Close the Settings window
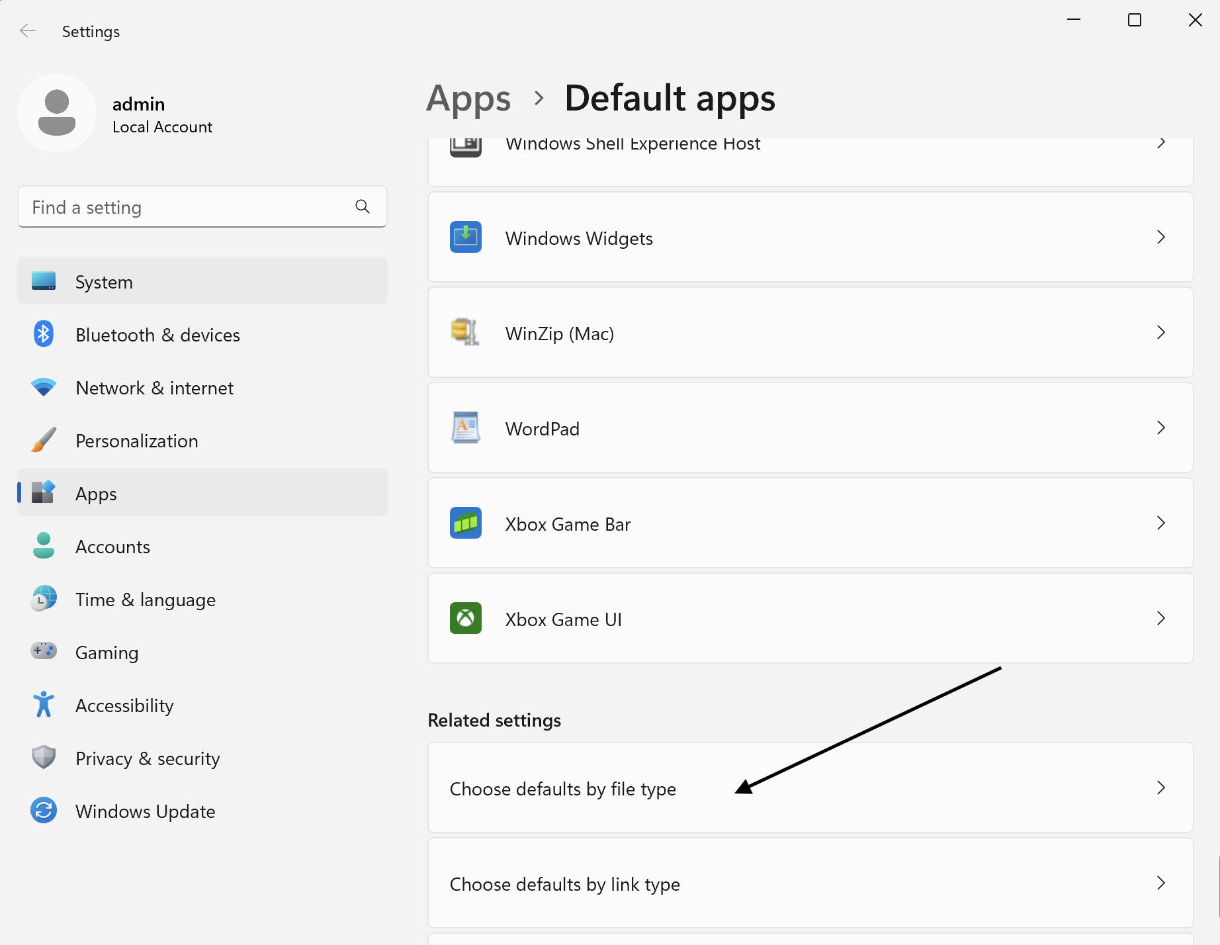 click(1196, 20)
